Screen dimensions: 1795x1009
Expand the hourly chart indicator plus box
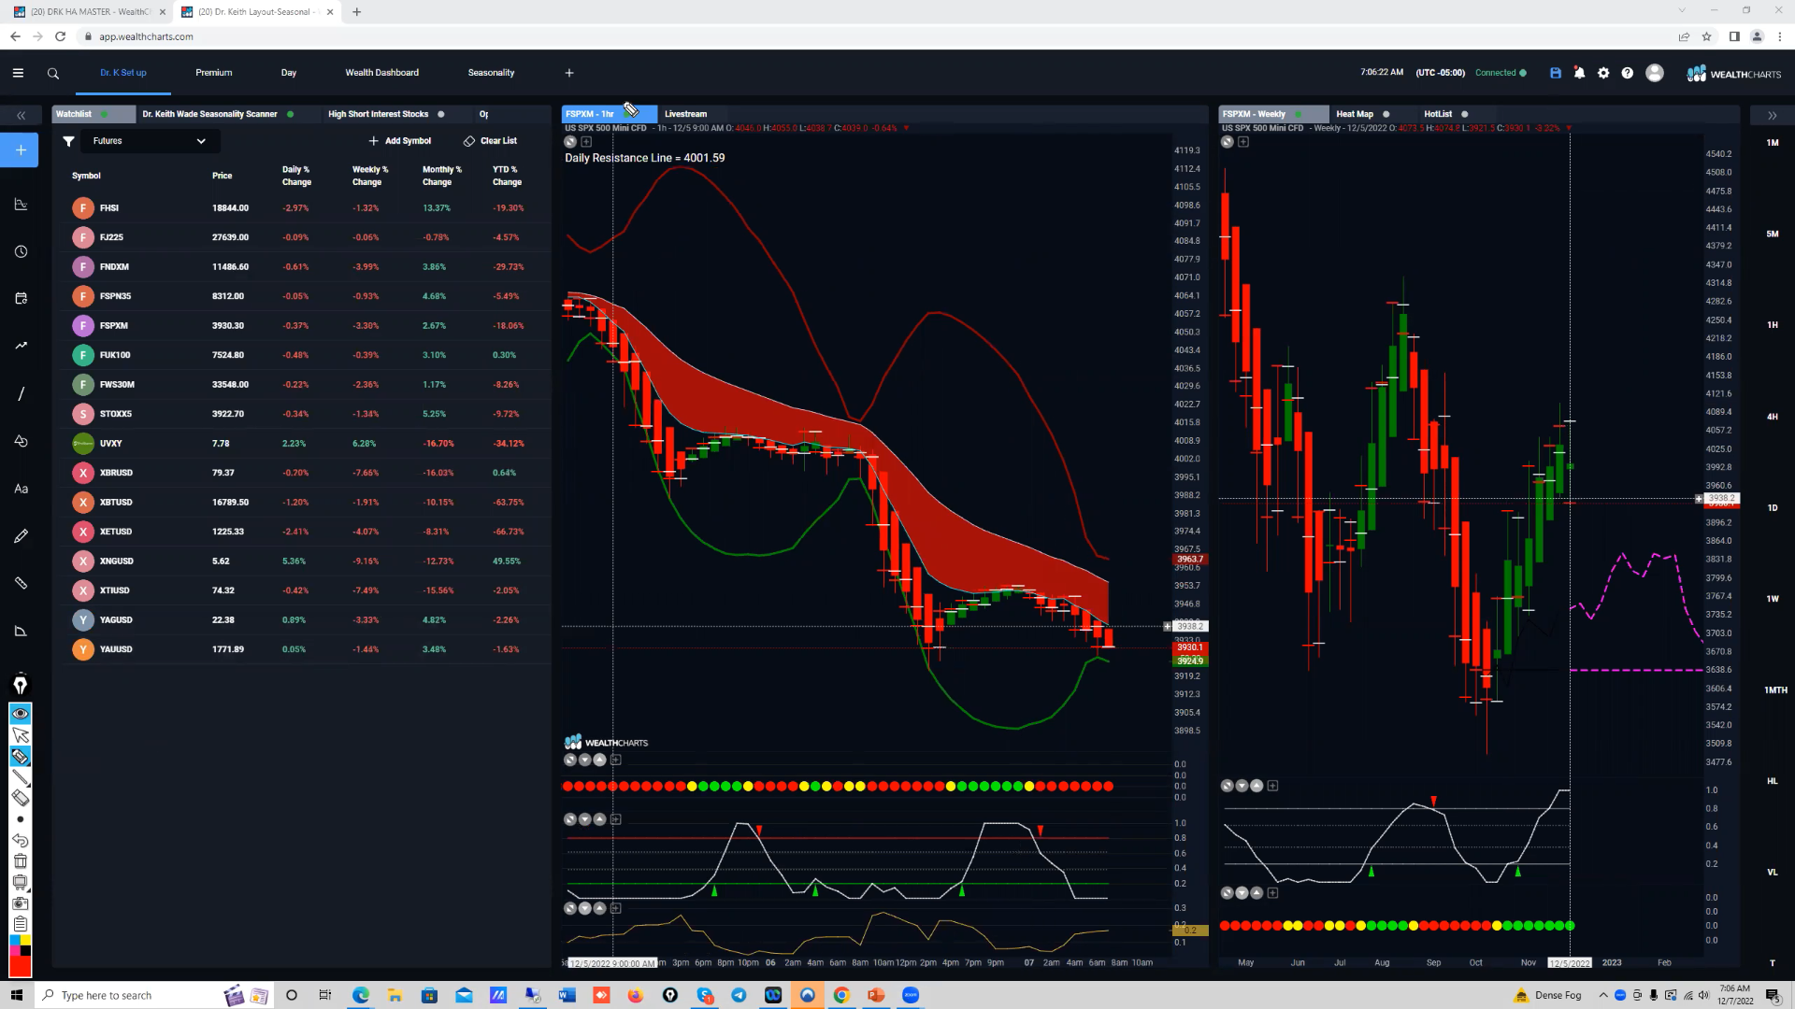click(x=586, y=142)
